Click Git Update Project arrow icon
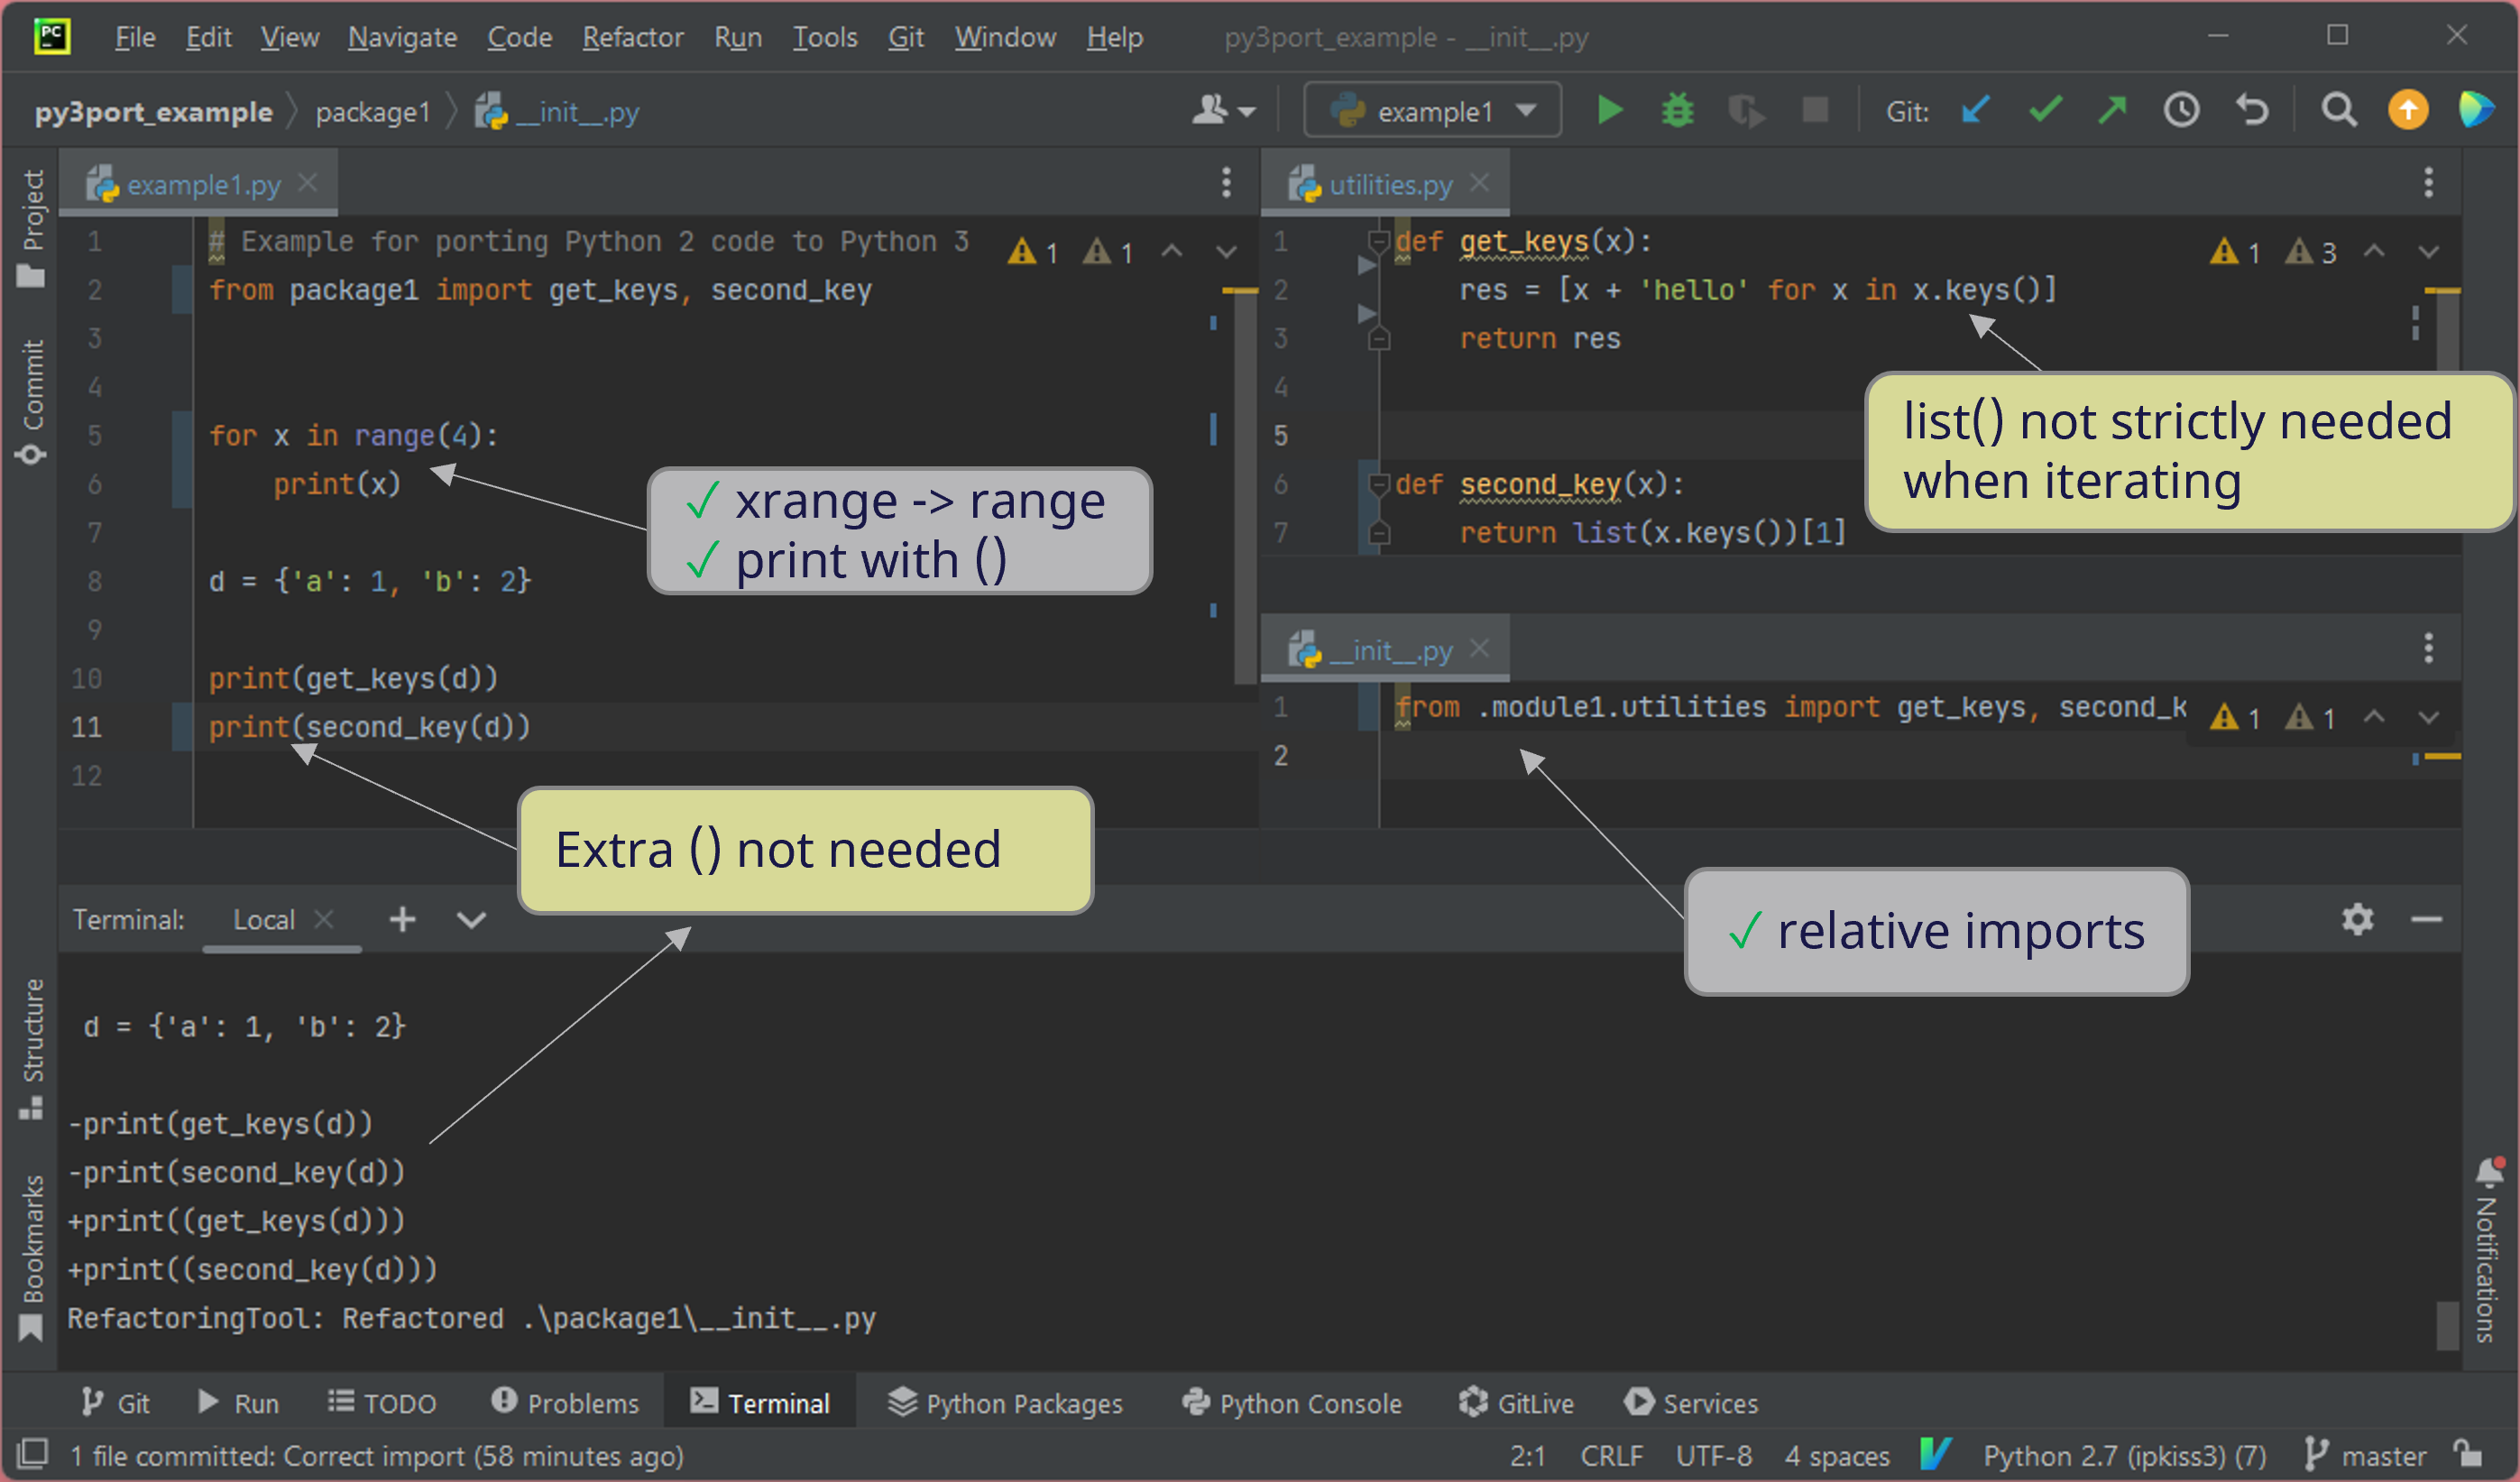Screen dimensions: 2520x1482 [x=1976, y=110]
